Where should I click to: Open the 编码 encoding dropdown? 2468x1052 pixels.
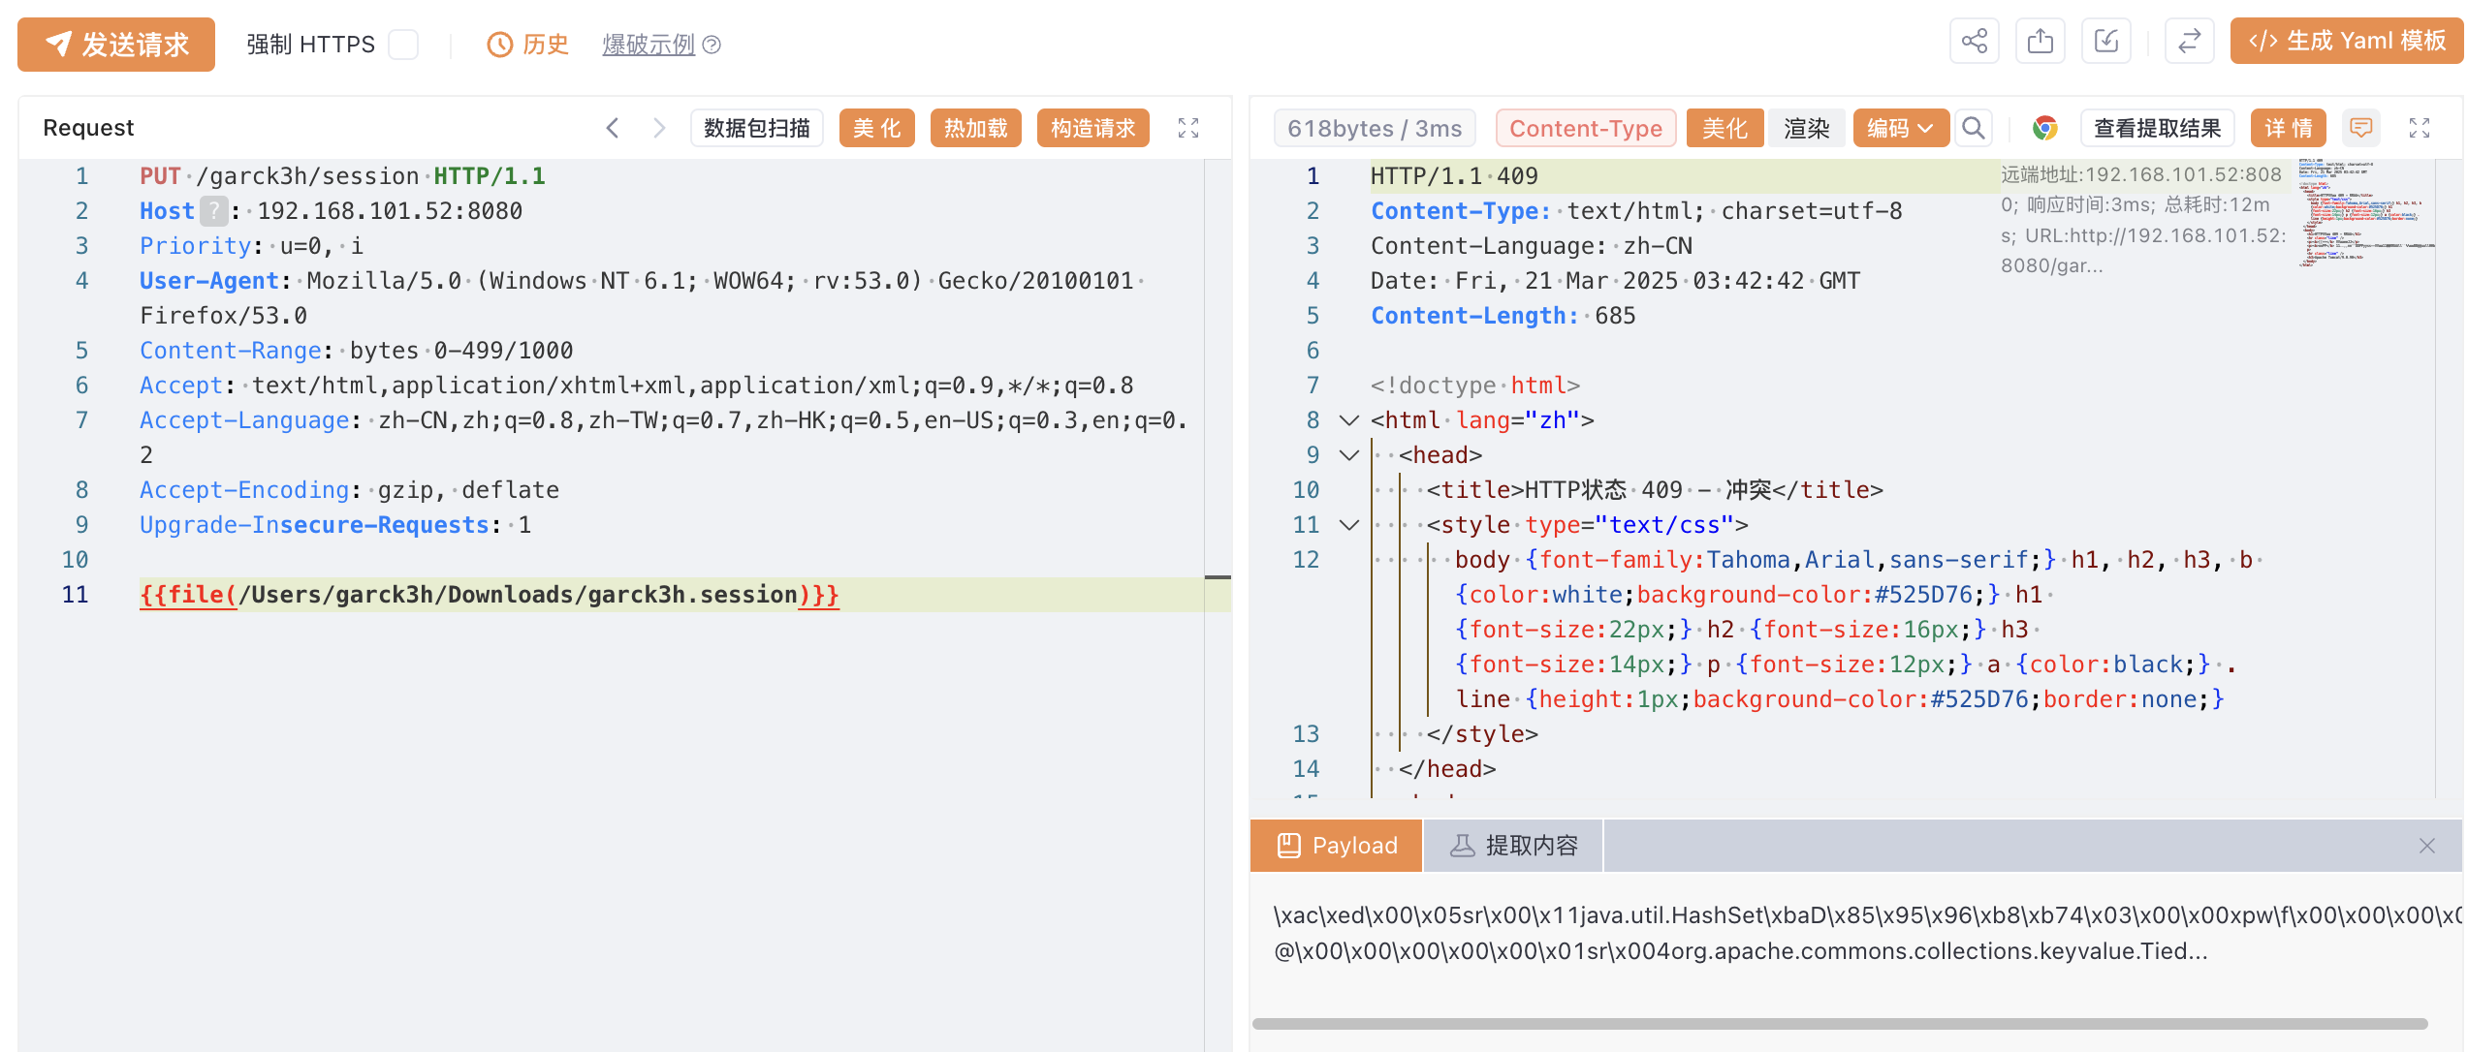[1899, 128]
